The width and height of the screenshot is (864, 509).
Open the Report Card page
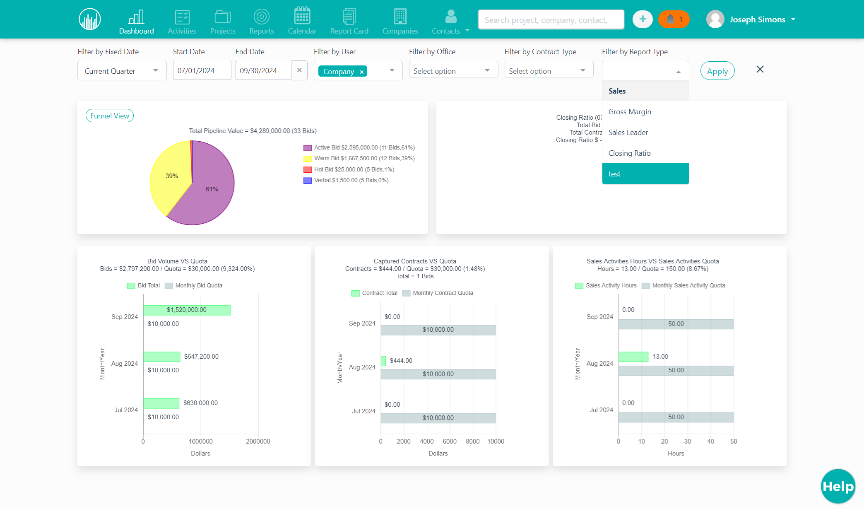349,22
